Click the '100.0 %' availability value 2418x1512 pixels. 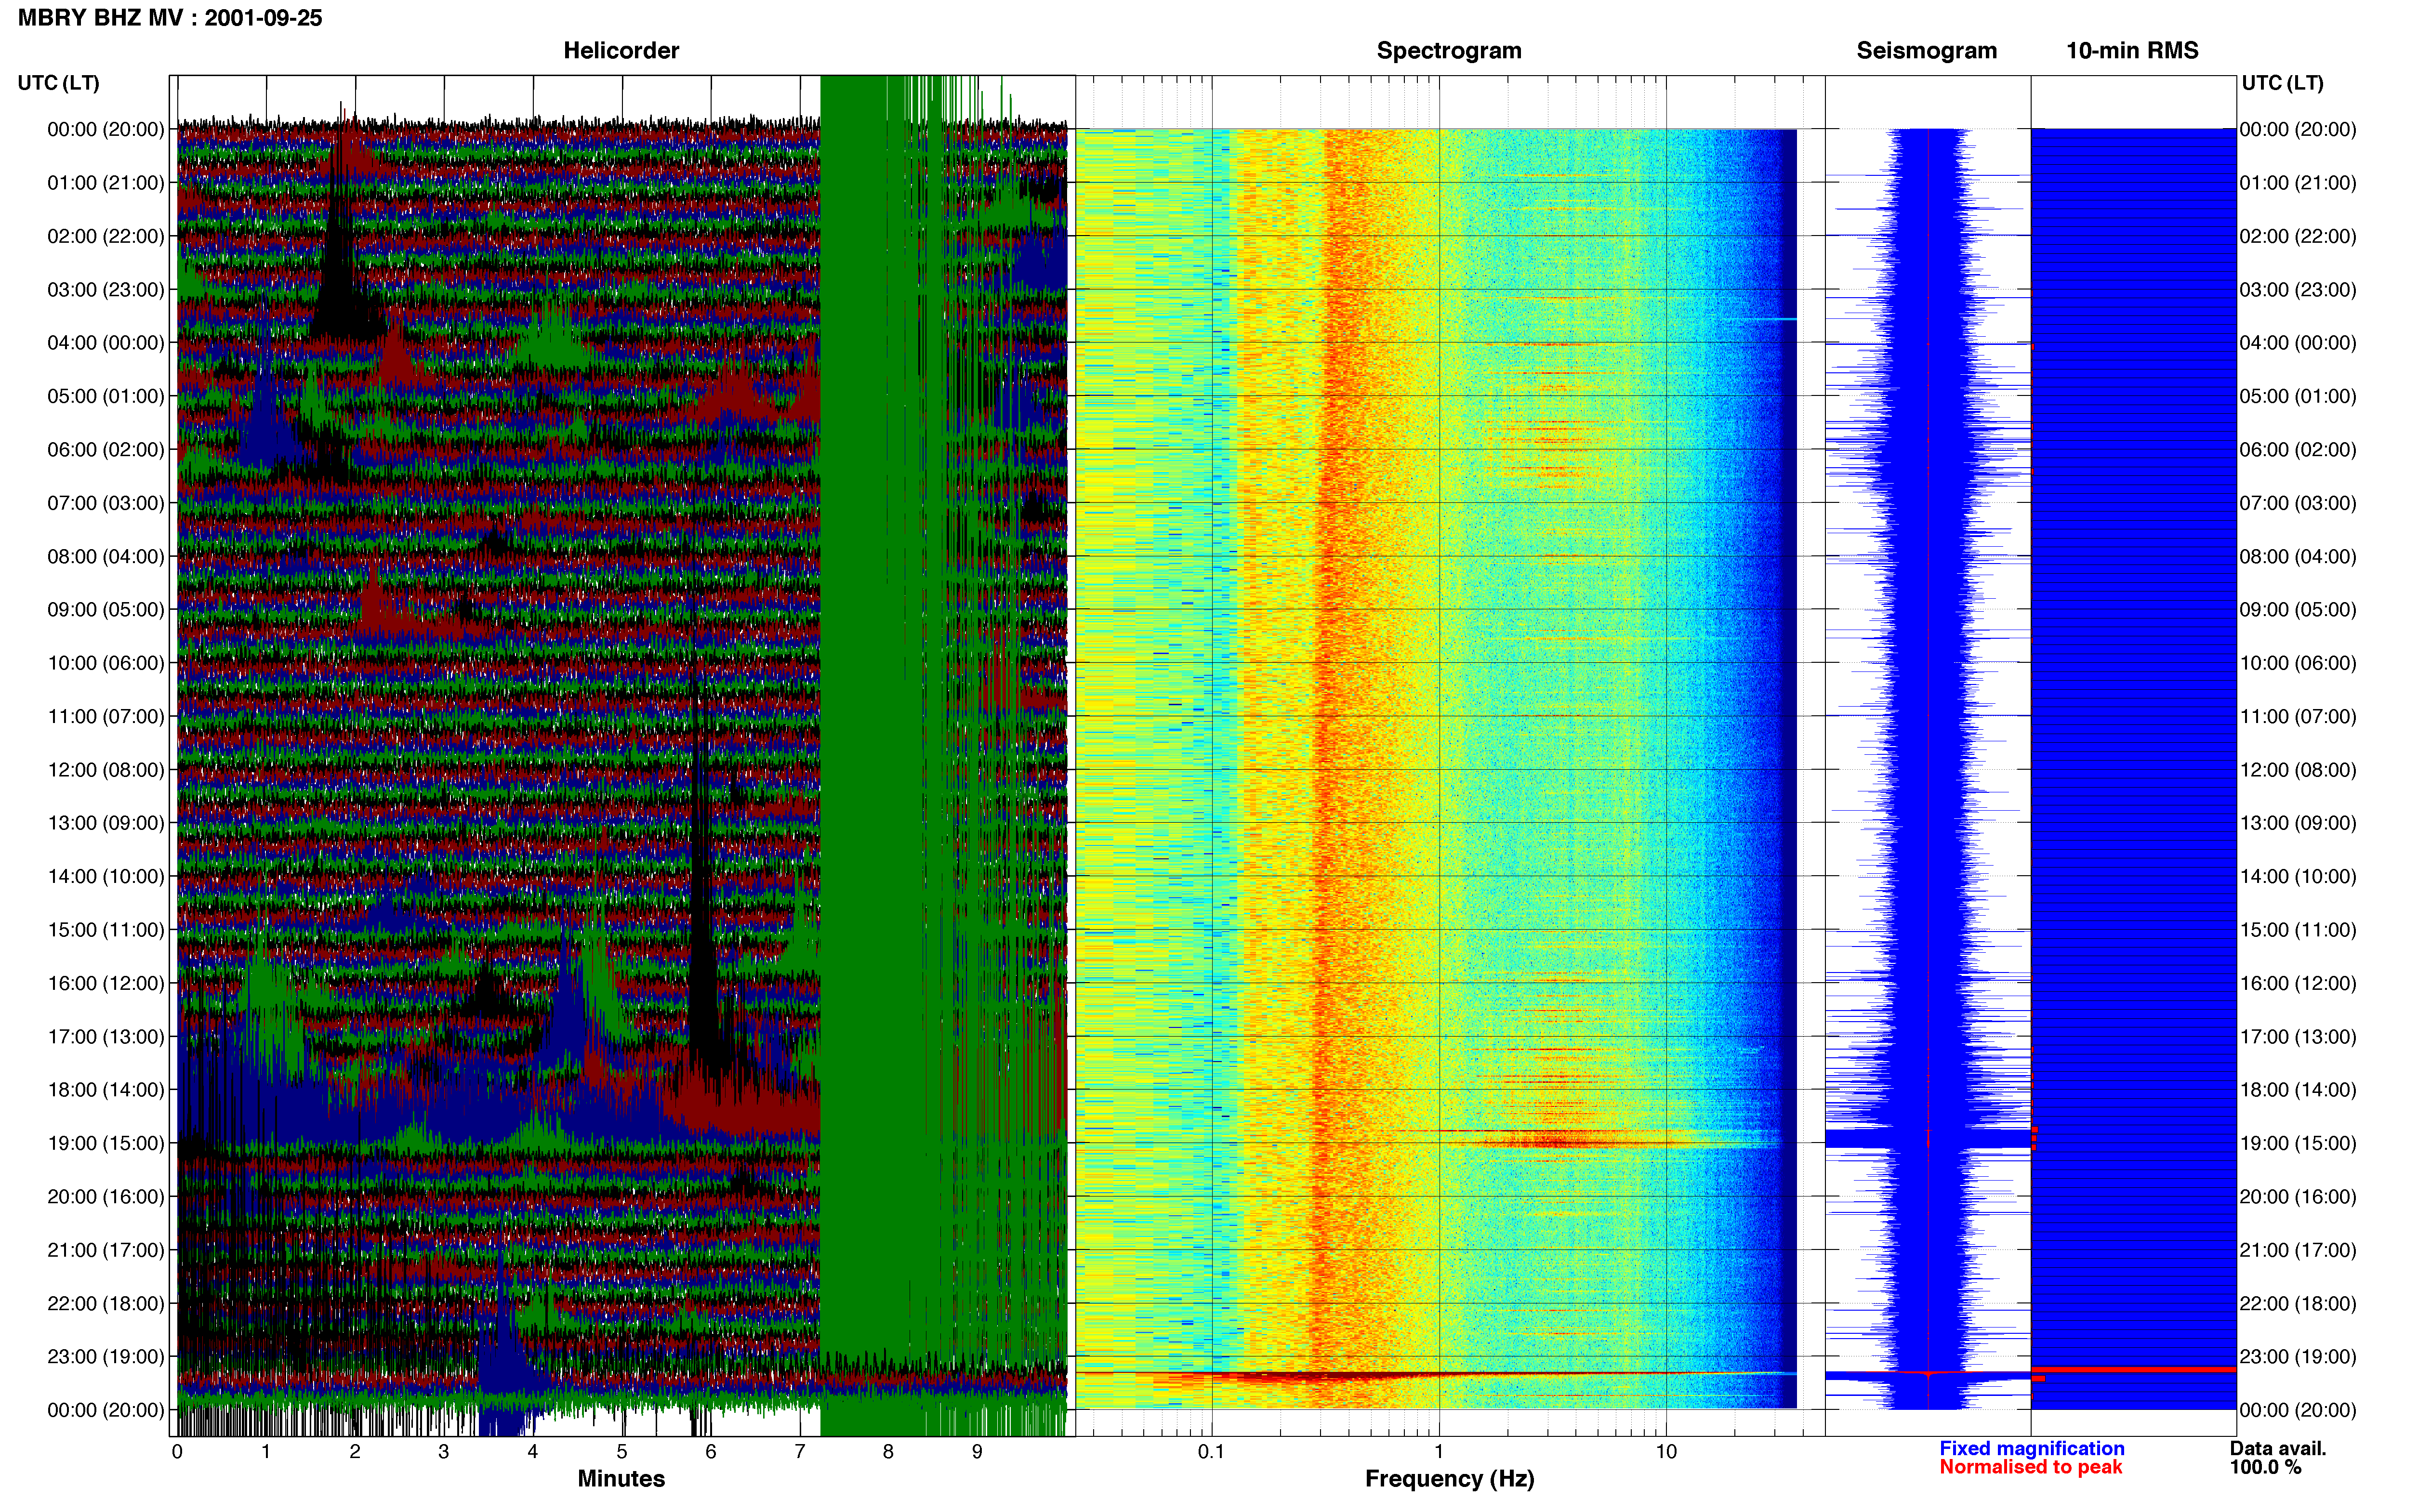click(x=2265, y=1467)
